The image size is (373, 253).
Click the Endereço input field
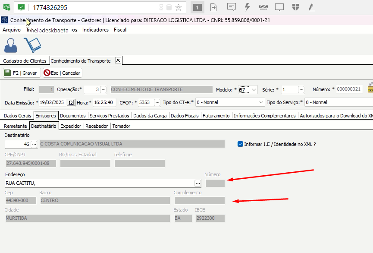point(99,183)
